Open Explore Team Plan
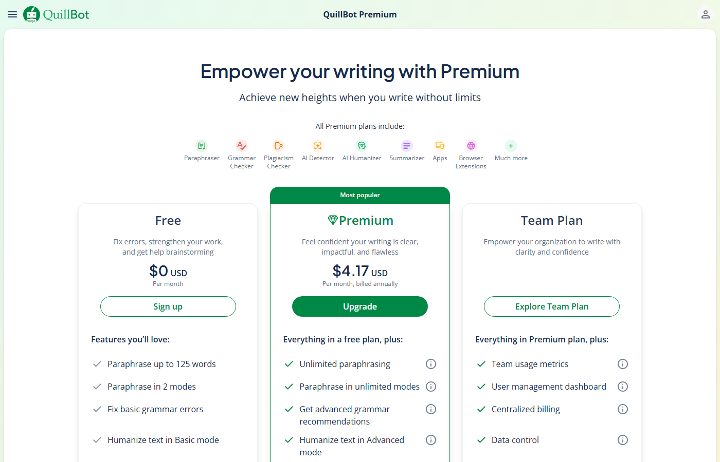Screen dimensions: 720x462 [551, 306]
